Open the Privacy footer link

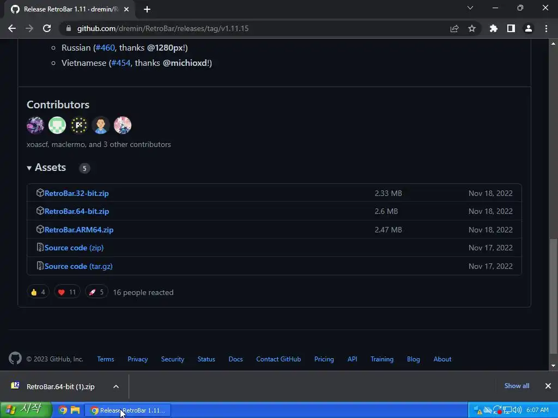138,359
